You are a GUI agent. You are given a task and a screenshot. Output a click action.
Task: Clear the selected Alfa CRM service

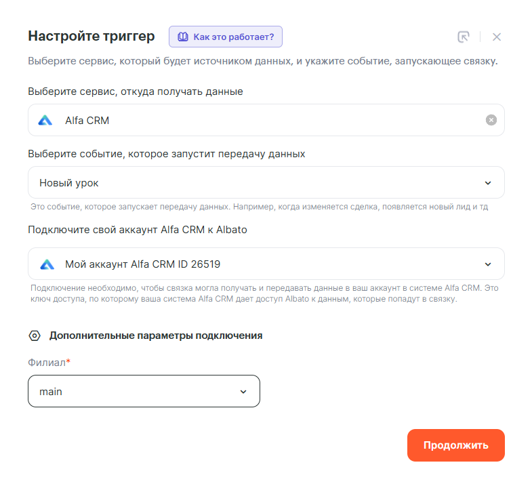[x=491, y=120]
